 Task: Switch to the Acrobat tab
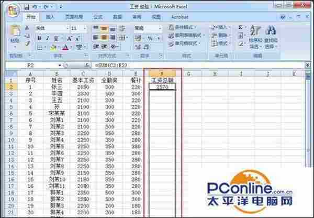(180, 17)
